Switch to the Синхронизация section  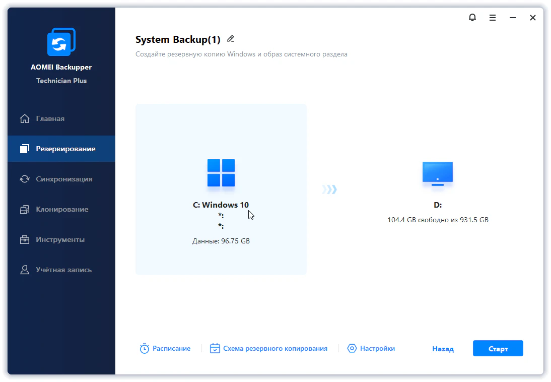[x=63, y=179]
